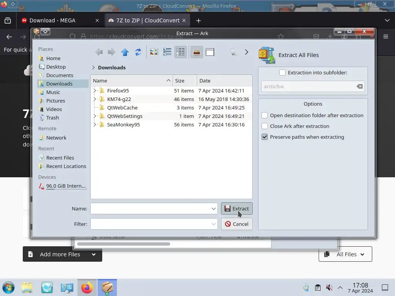Click the muted volume tray icon
Image resolution: width=395 pixels, height=296 pixels.
329,288
